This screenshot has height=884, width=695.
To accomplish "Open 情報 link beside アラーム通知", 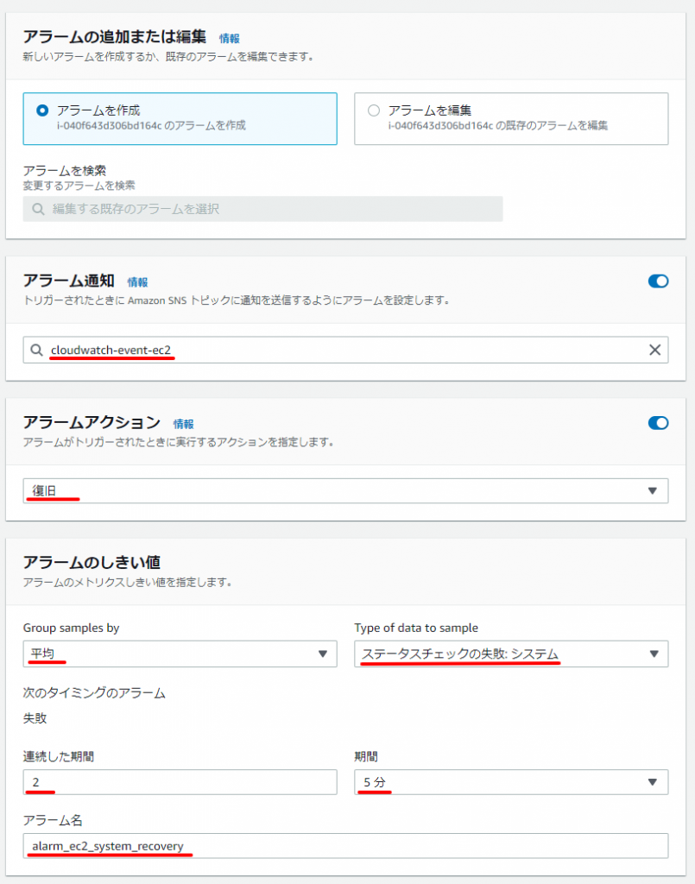I will click(x=137, y=282).
